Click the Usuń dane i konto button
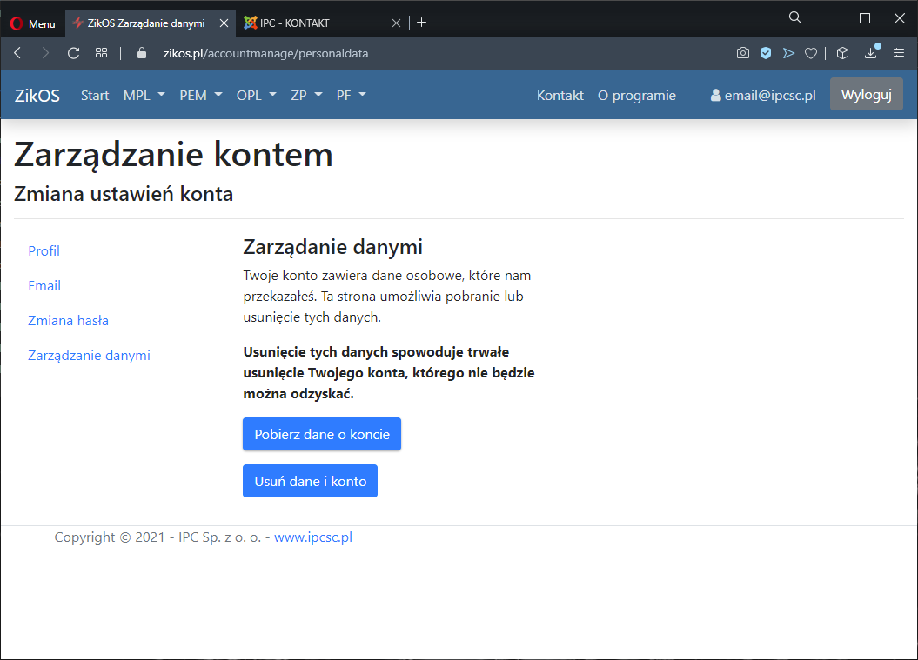Screen dimensions: 918x660 pyautogui.click(x=310, y=481)
